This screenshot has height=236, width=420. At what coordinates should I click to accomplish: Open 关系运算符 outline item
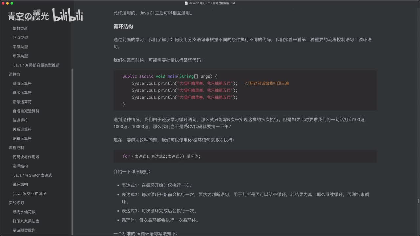[22, 129]
